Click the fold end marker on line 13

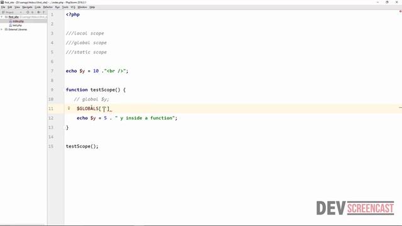point(64,127)
